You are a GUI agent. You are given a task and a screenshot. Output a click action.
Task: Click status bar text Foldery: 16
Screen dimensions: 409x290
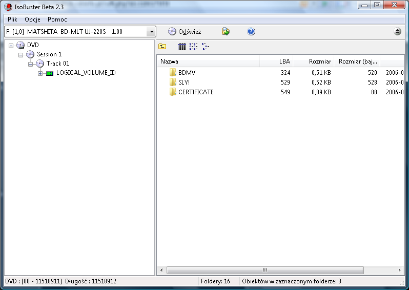click(215, 281)
